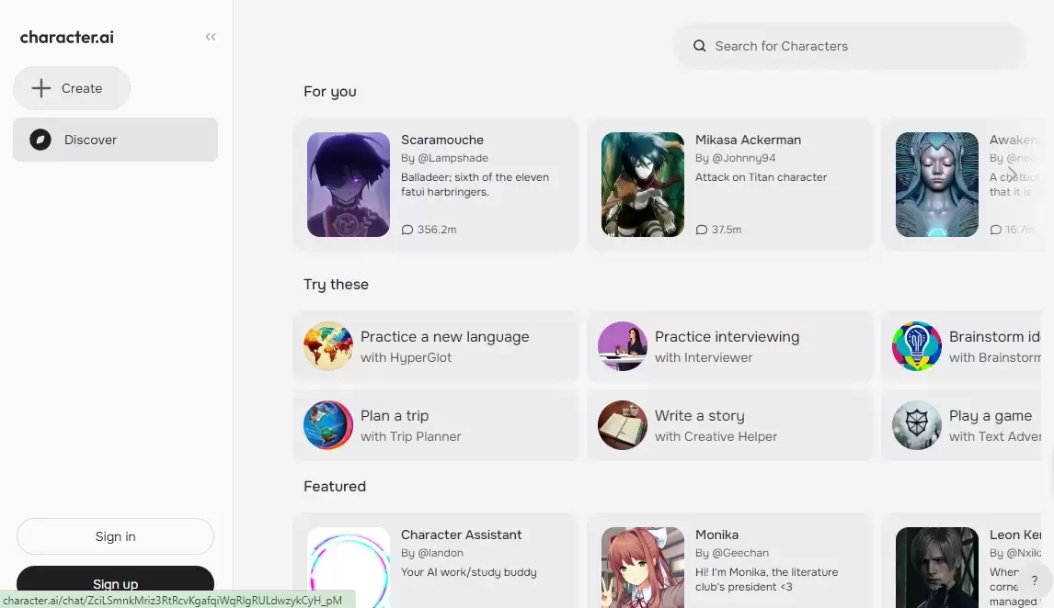Open Practice a new language card
The height and width of the screenshot is (608, 1054).
click(436, 346)
